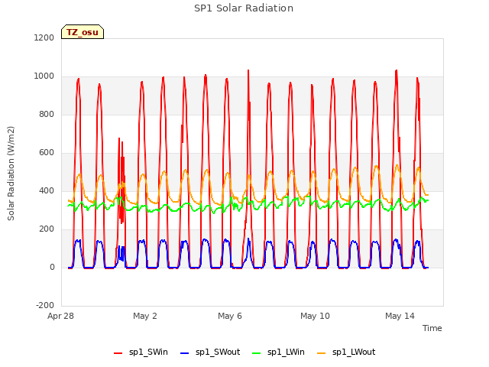Screen dimensions: 489x367
Task: Click the May 6 x-axis label
Action: [230, 316]
